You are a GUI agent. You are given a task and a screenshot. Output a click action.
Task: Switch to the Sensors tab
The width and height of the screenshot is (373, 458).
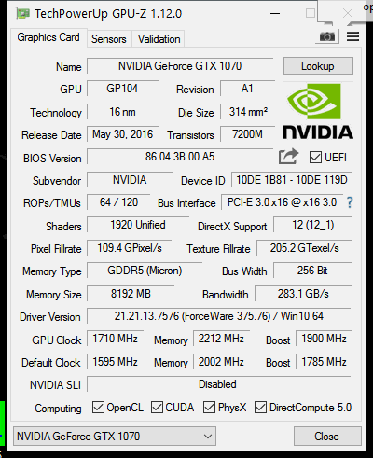pos(109,39)
